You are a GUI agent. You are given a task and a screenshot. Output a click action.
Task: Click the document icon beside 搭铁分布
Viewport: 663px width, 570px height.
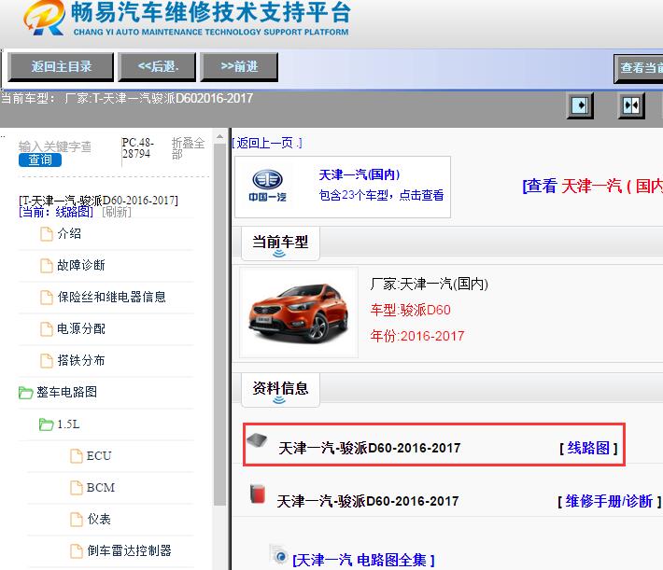coord(46,360)
